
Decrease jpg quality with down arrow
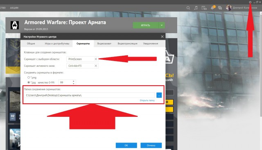[x=74, y=83]
